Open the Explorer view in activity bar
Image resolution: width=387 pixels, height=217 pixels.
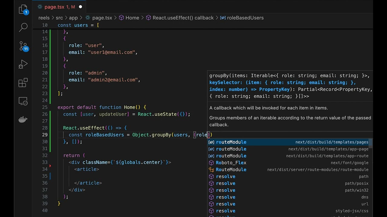point(23,10)
